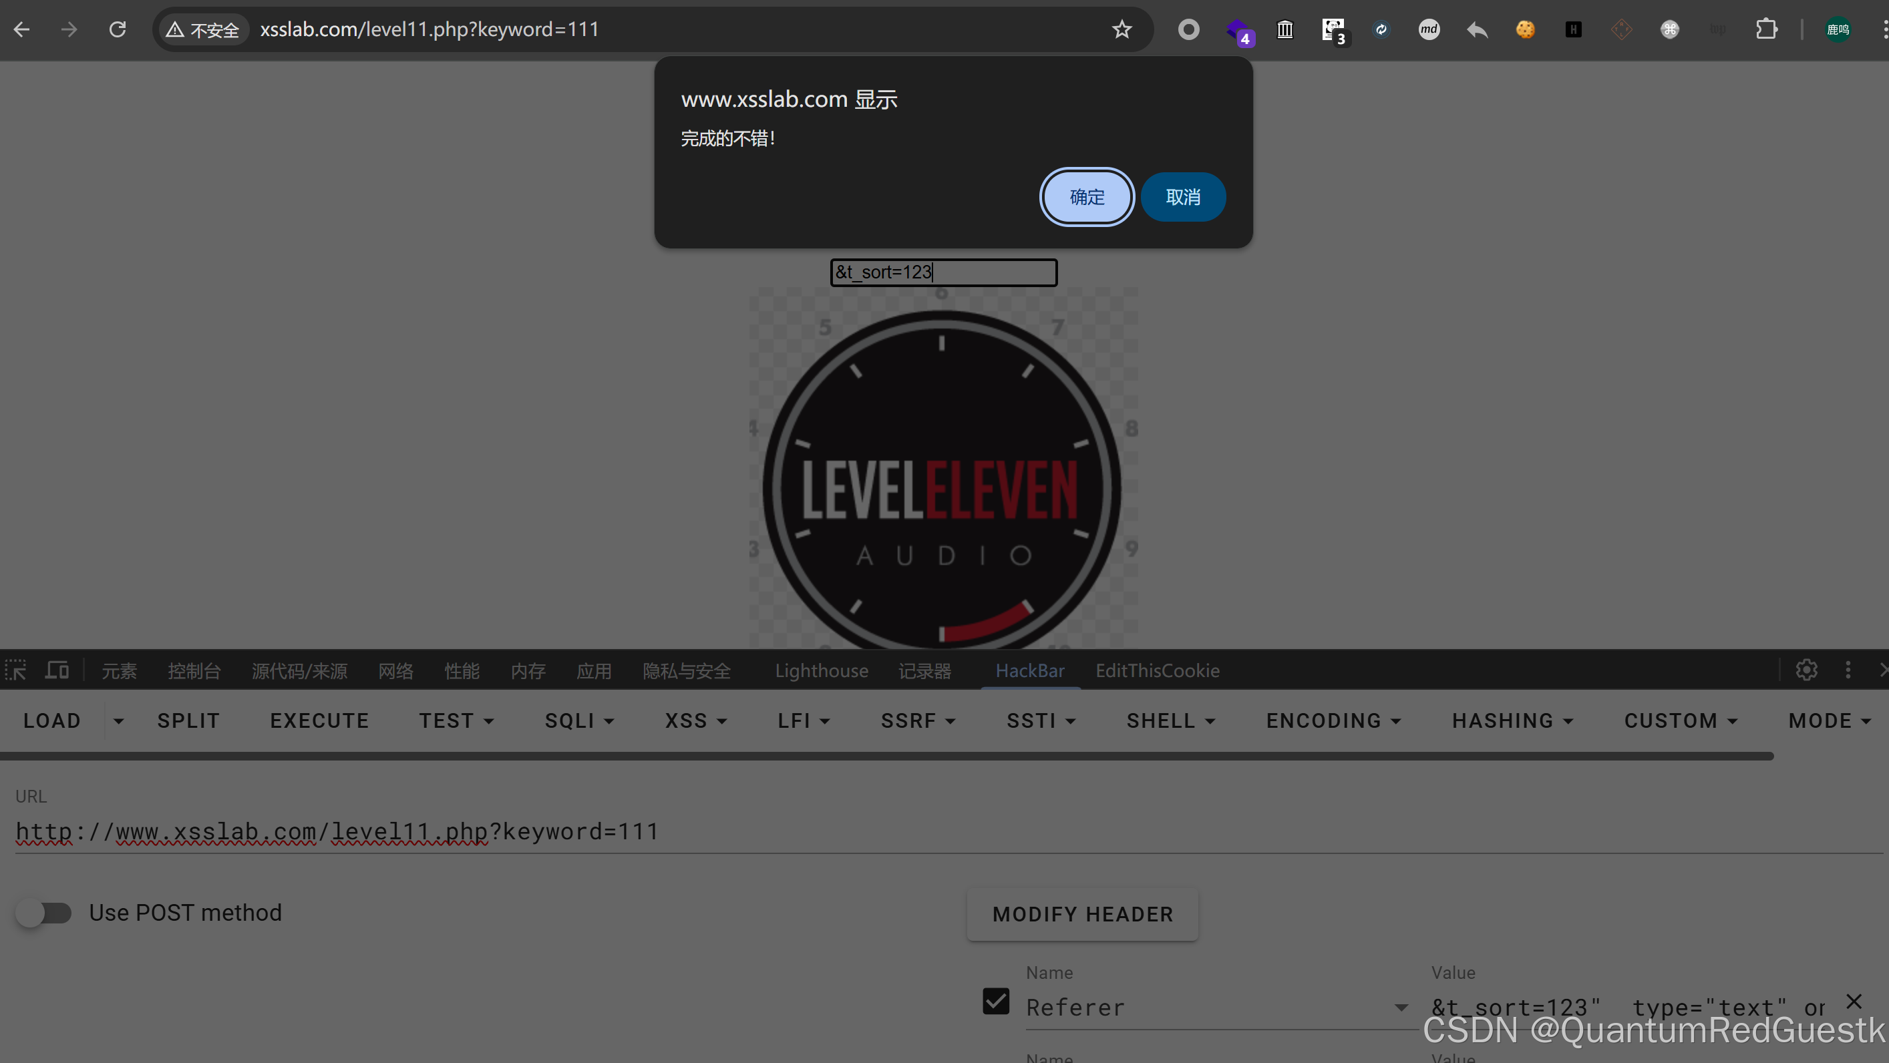
Task: Expand the XSS payload dropdown
Action: [x=695, y=720]
